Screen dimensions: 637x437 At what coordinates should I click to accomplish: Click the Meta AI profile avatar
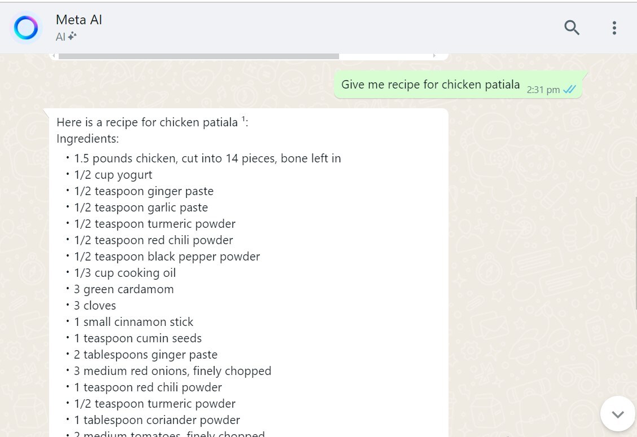coord(26,28)
